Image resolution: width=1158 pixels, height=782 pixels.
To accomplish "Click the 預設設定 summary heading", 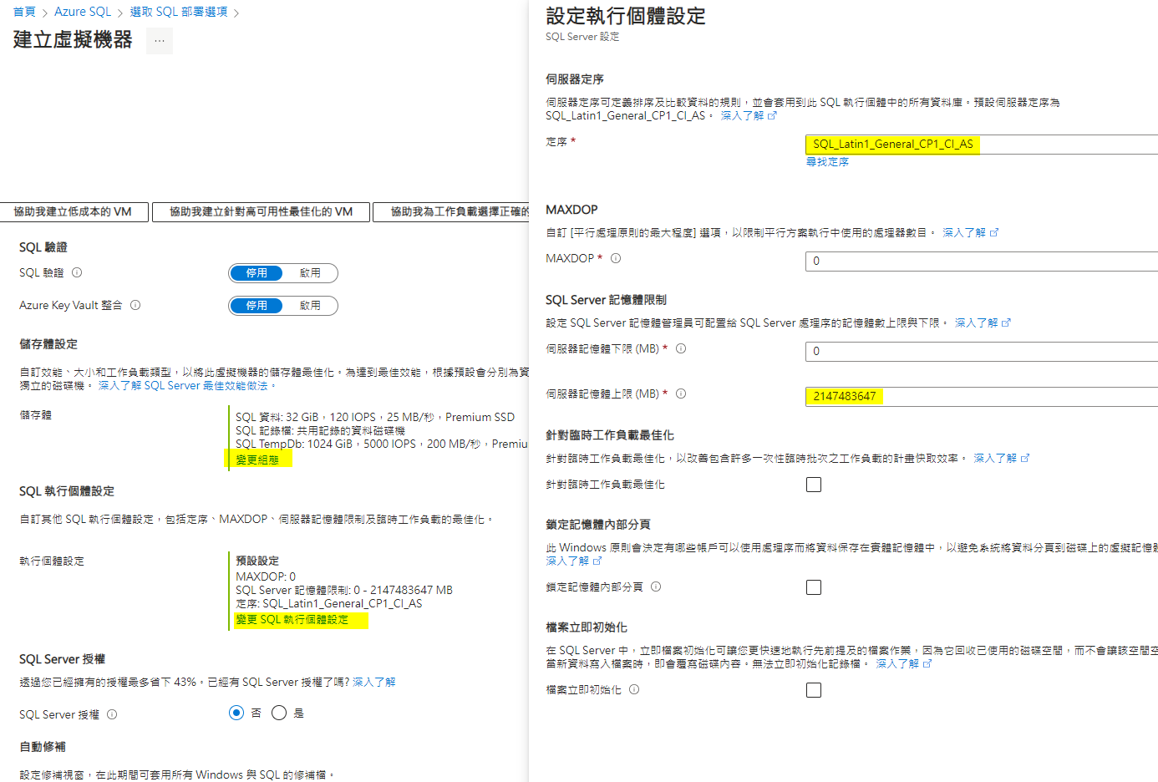I will pos(257,561).
